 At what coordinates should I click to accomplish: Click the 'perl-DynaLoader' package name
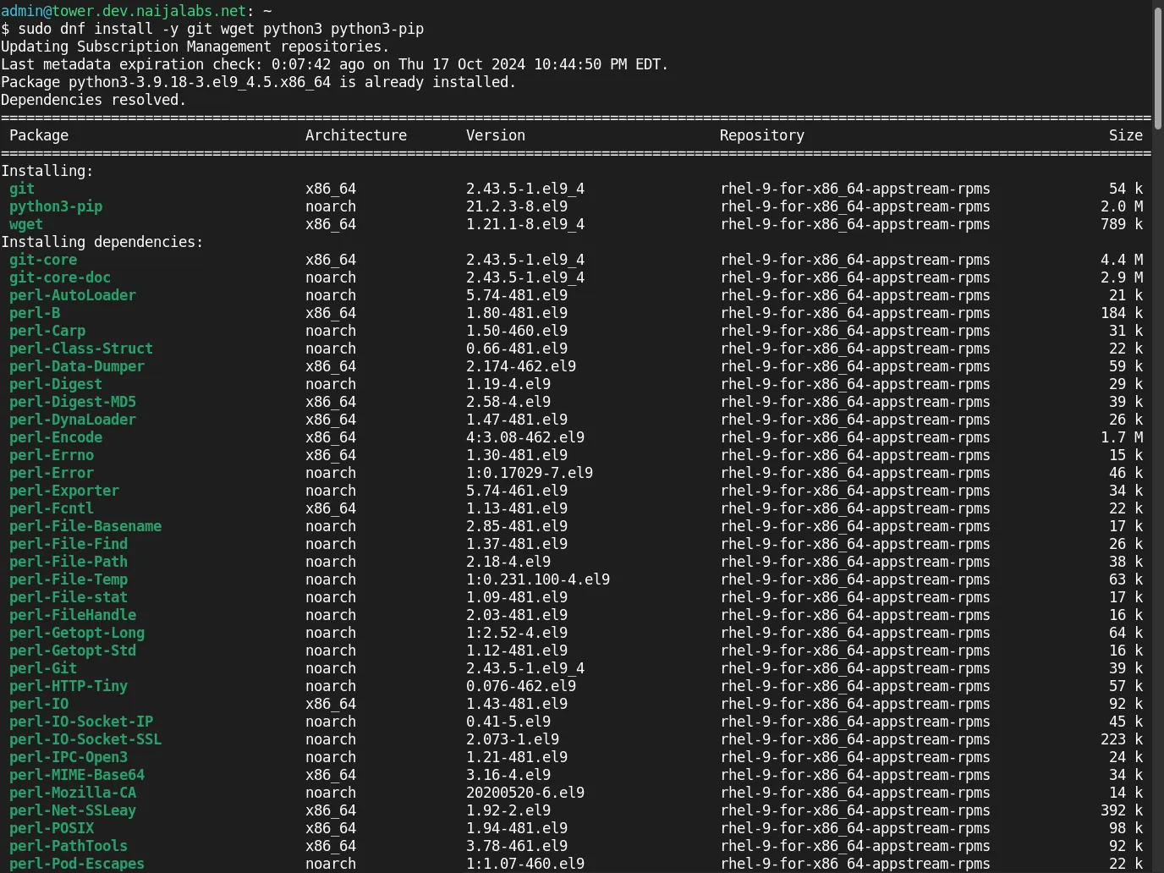pos(73,420)
